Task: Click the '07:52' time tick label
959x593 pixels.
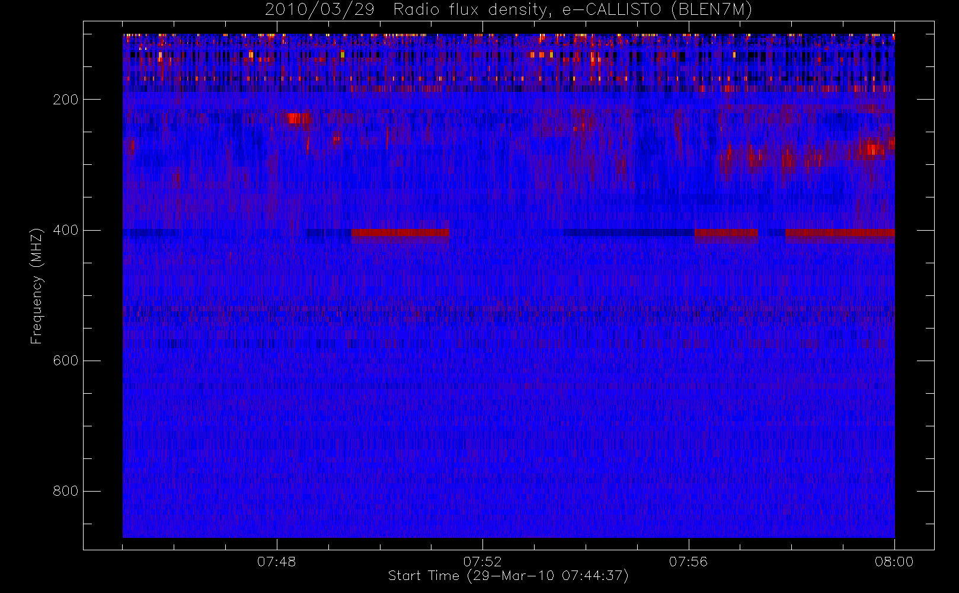Action: (x=482, y=562)
